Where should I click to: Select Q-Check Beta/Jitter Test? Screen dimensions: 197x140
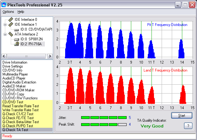click(x=27, y=122)
